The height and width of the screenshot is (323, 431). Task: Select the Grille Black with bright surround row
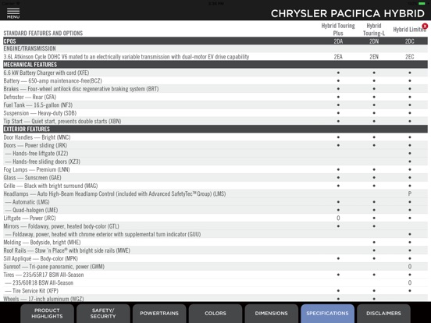[215, 186]
